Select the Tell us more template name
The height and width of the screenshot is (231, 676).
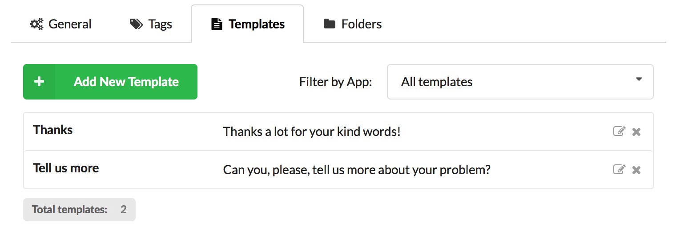point(66,168)
